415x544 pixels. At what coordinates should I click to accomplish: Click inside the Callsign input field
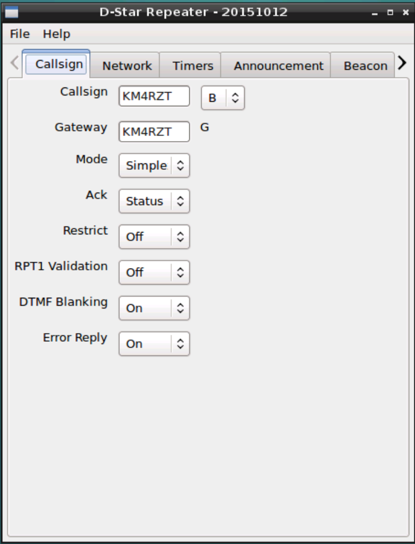tap(153, 96)
